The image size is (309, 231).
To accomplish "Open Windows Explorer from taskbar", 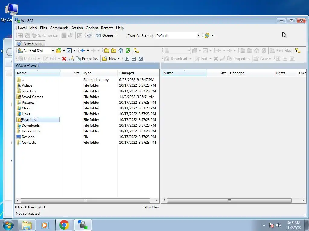I will click(27, 225).
